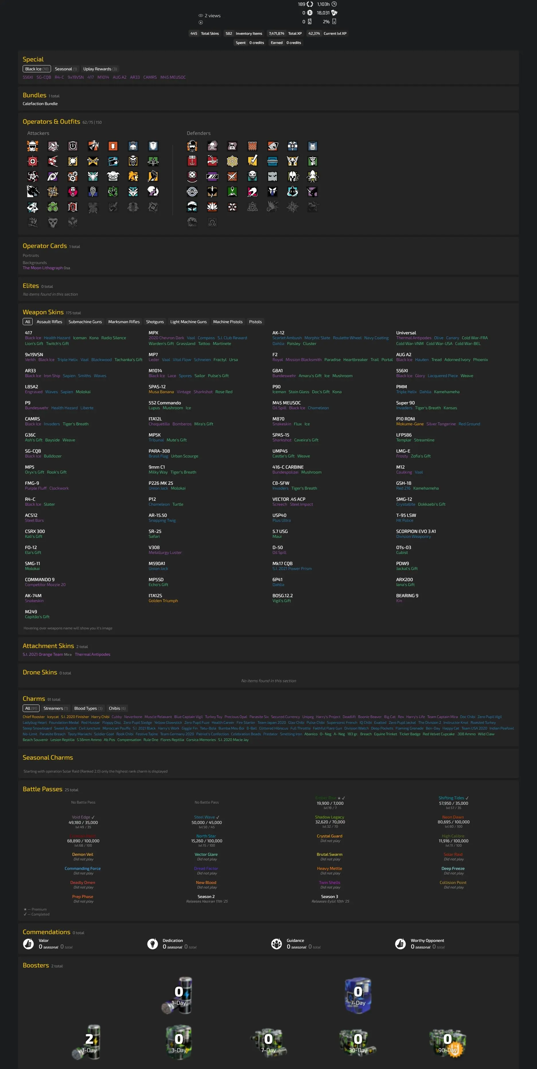Click the Guidance commendation icon
This screenshot has width=537, height=1069.
coord(277,944)
